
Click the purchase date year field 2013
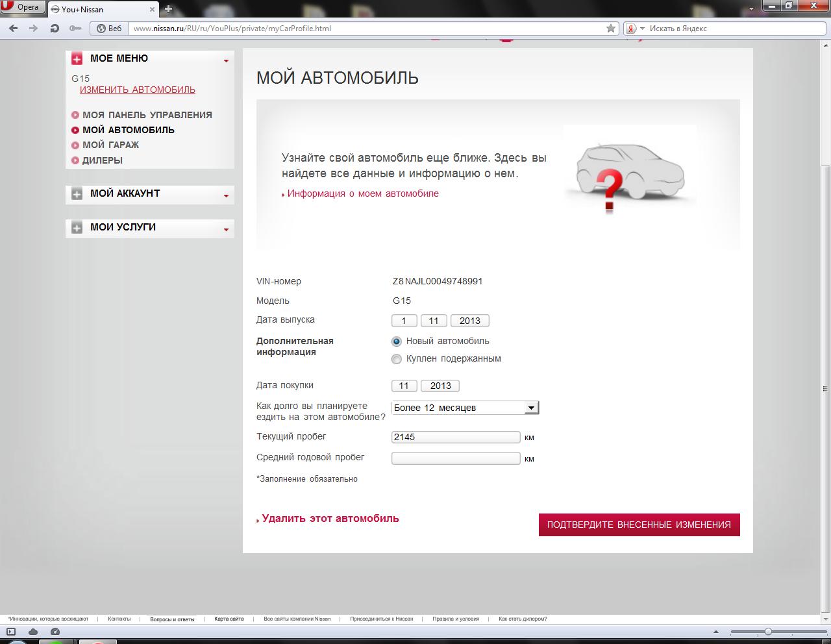point(440,386)
